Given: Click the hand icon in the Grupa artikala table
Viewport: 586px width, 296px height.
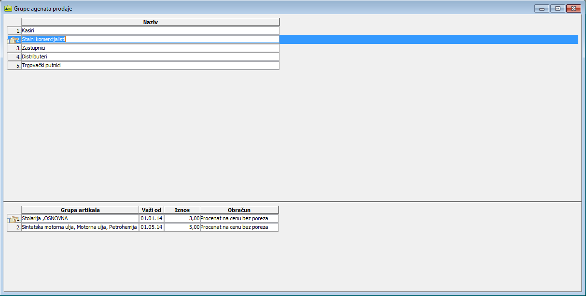Looking at the screenshot, I should point(14,219).
